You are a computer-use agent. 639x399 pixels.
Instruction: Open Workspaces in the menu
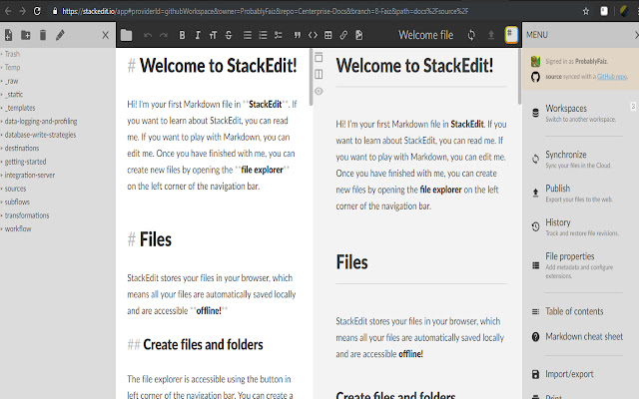click(x=579, y=113)
